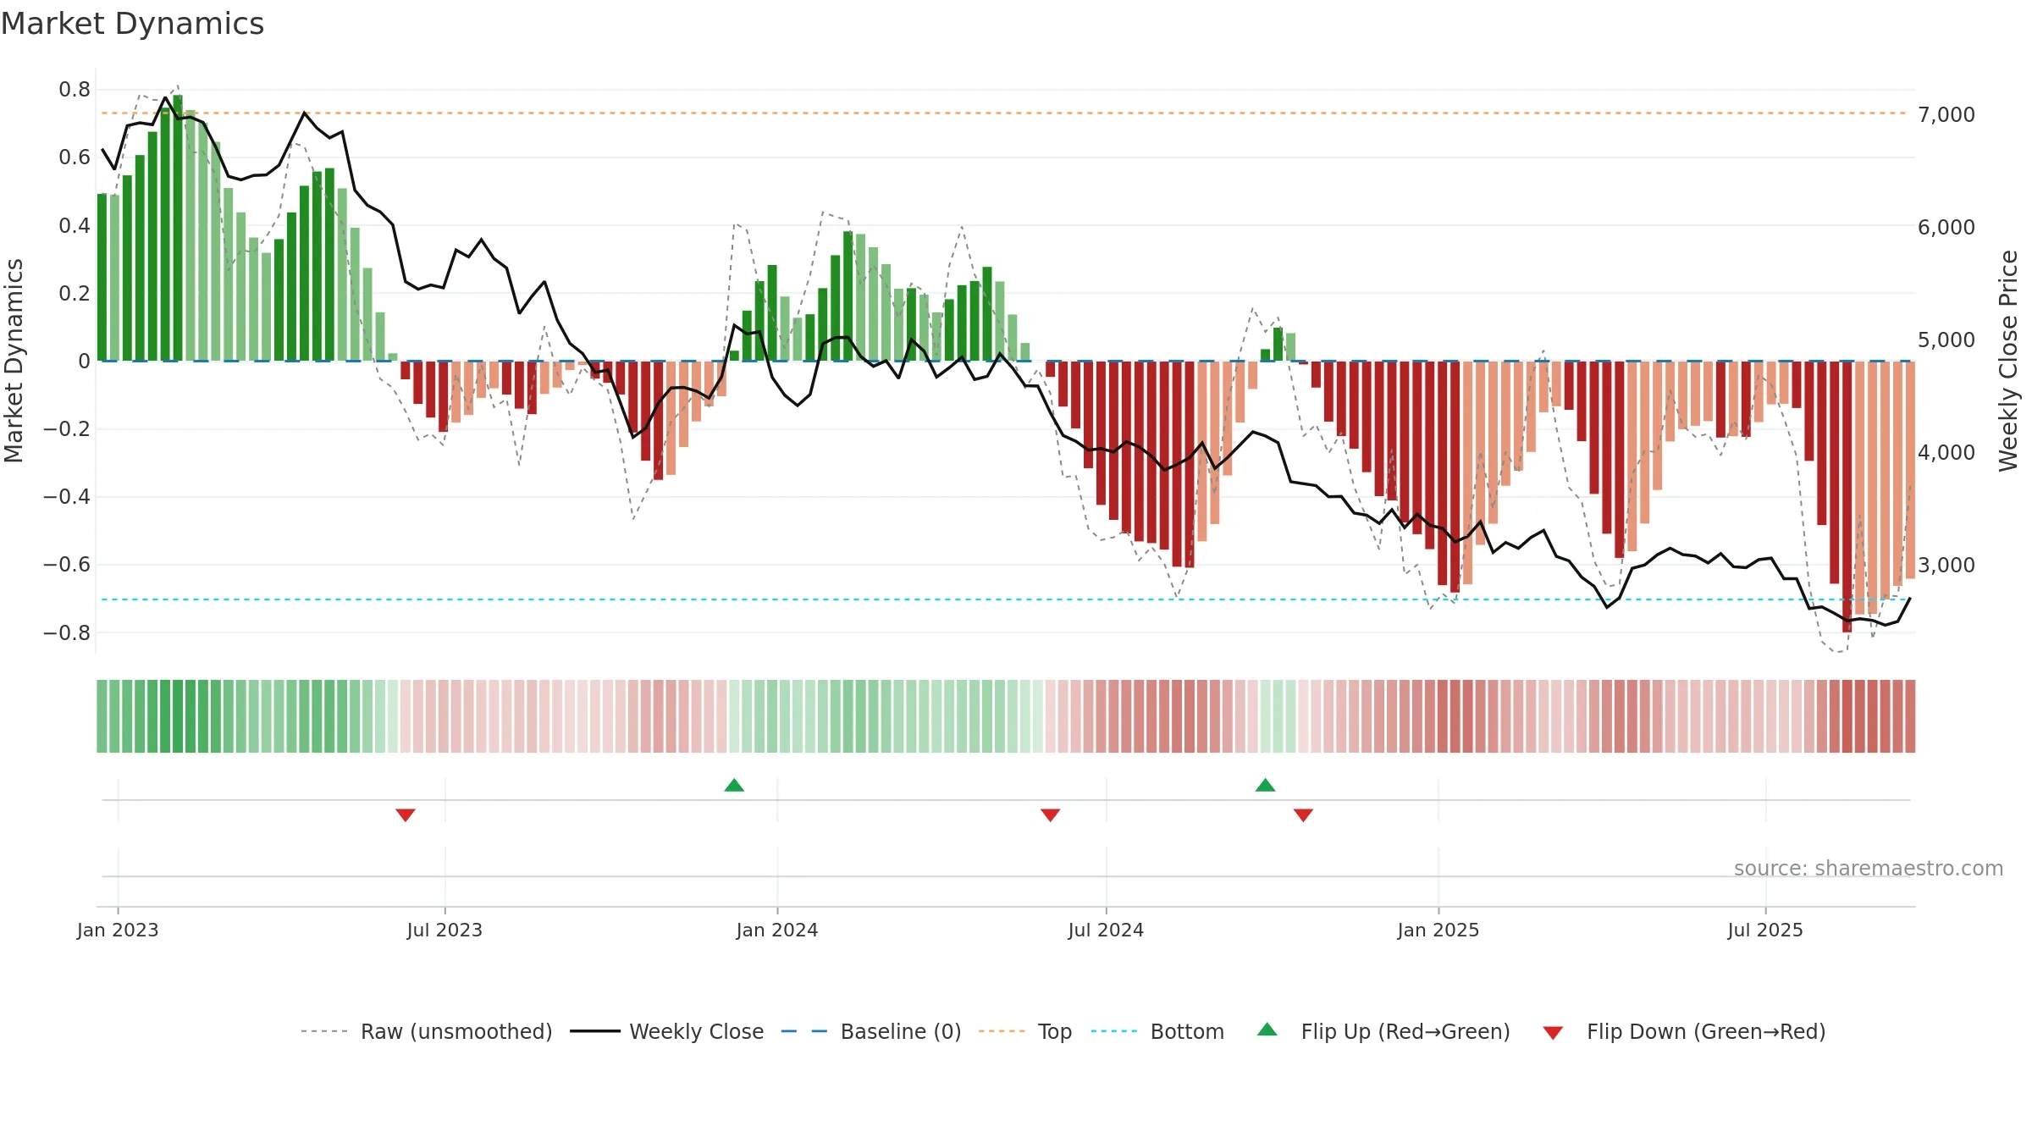The height and width of the screenshot is (1143, 2032).
Task: Toggle the Baseline (0) legend entry
Action: point(871,1031)
